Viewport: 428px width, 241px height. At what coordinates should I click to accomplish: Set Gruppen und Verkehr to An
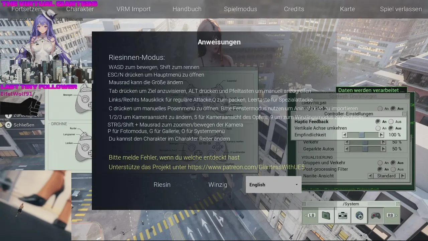click(380, 163)
